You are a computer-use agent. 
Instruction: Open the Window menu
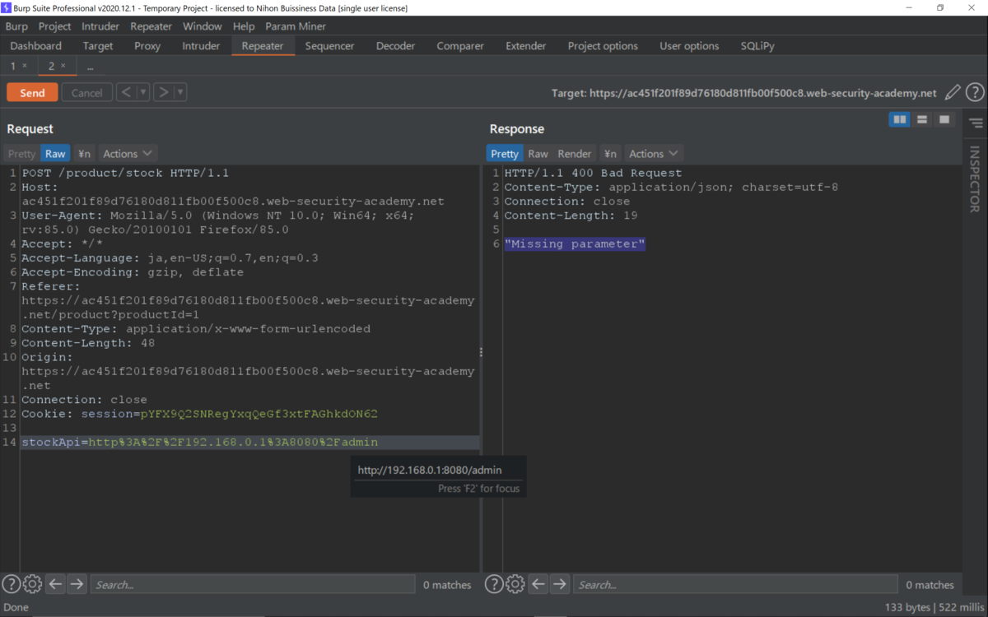coord(203,26)
